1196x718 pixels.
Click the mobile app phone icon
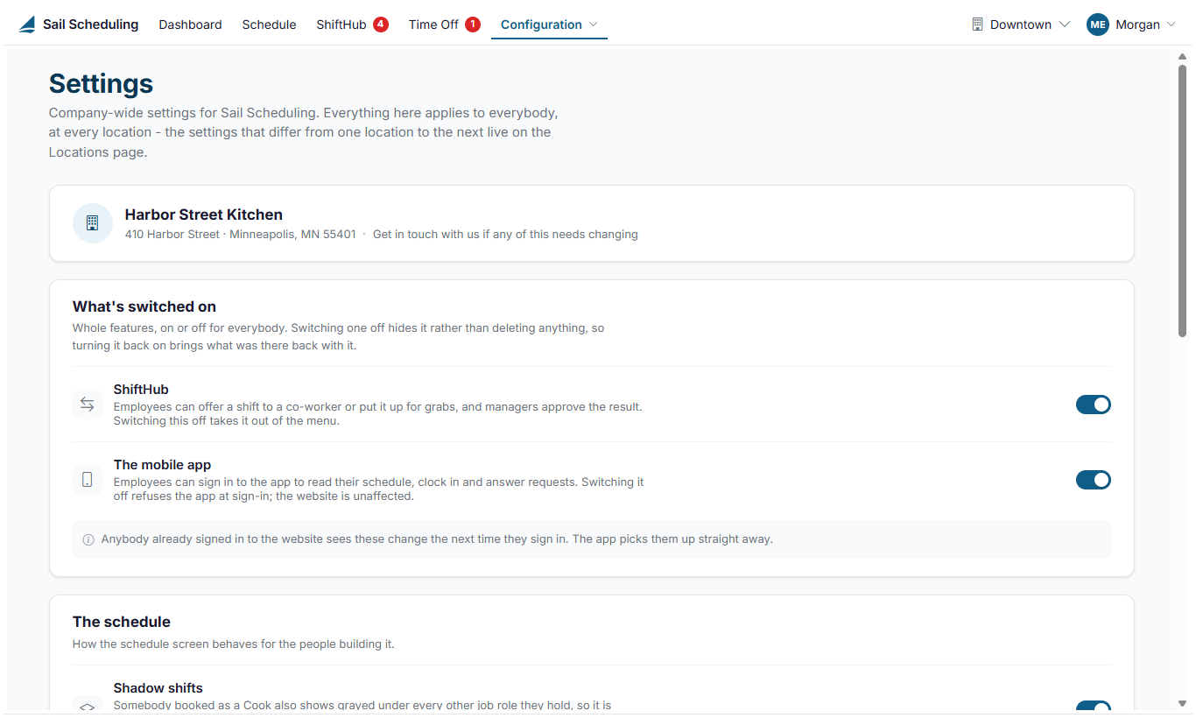pyautogui.click(x=88, y=480)
